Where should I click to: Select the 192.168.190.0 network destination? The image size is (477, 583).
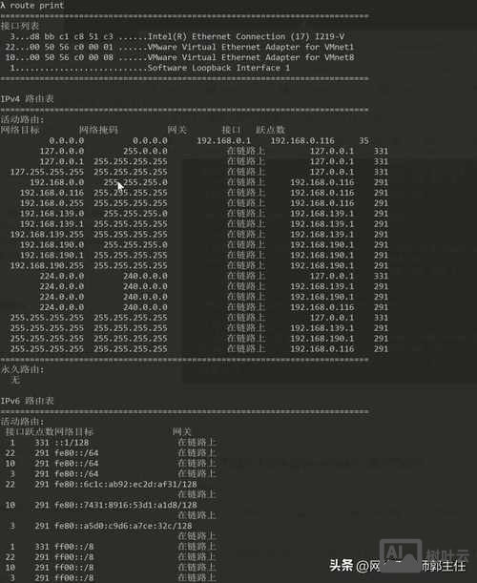(x=52, y=244)
